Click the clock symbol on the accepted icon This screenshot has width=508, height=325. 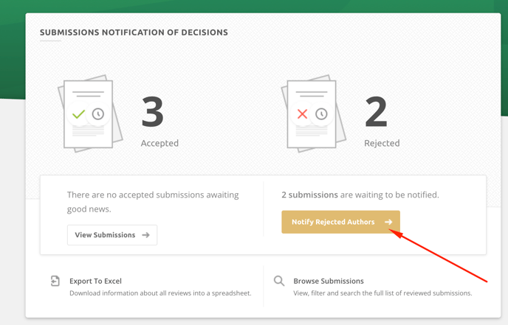[x=98, y=114]
